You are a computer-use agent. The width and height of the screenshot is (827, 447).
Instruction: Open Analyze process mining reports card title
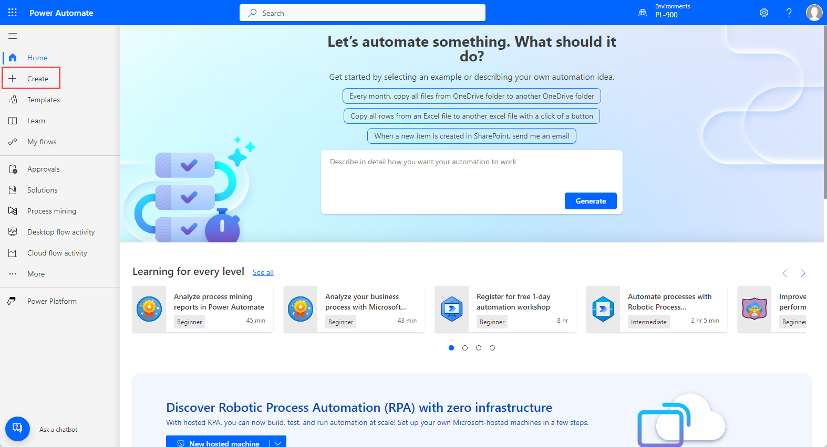pos(219,302)
